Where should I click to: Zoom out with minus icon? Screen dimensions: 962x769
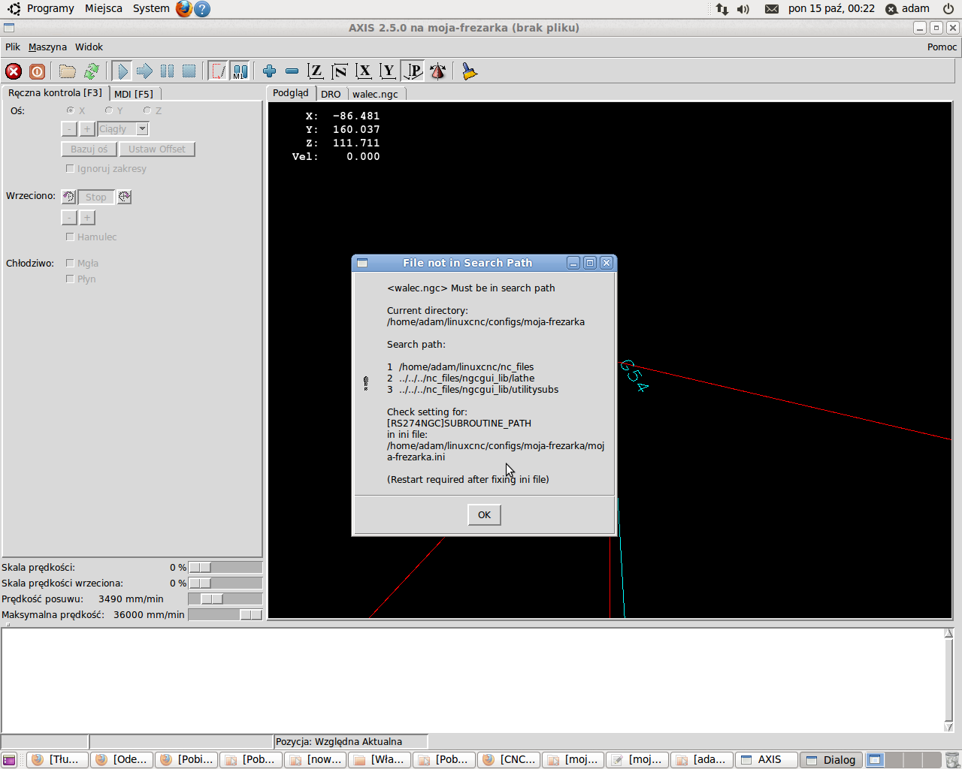292,71
